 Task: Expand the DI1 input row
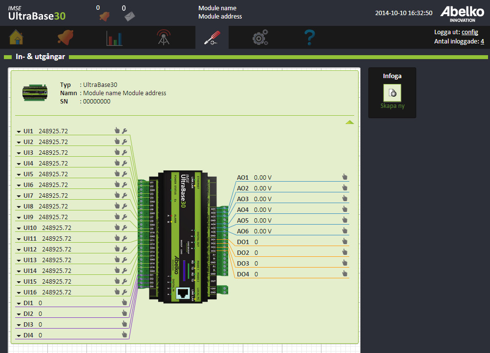[x=19, y=304]
